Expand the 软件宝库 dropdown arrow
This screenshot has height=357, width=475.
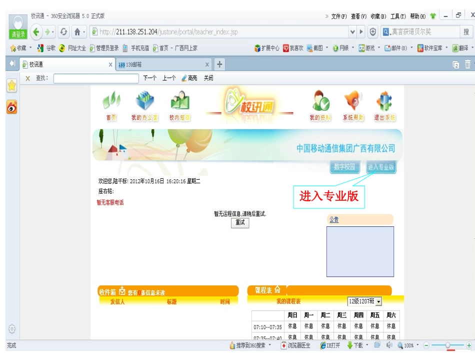pyautogui.click(x=446, y=48)
